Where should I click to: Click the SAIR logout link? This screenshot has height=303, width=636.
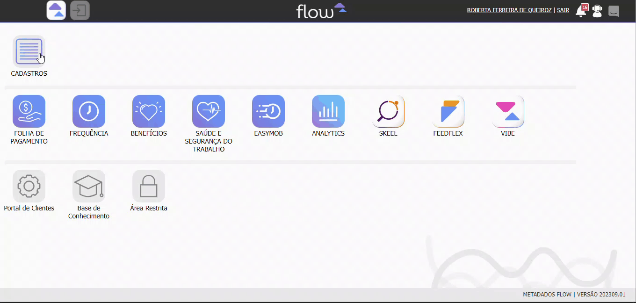click(563, 10)
